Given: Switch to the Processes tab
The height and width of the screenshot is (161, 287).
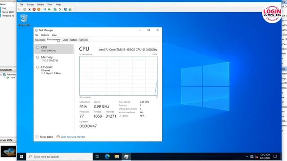Looking at the screenshot, I should tap(40, 40).
